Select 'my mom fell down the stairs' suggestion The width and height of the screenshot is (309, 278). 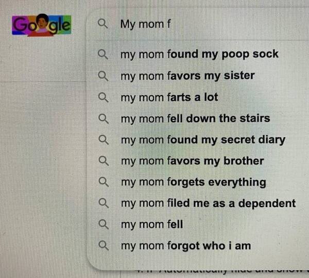click(x=195, y=118)
